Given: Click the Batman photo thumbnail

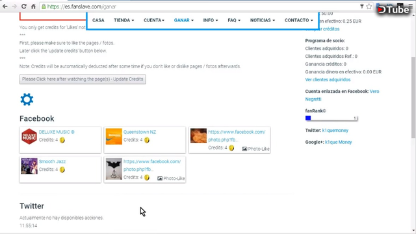Looking at the screenshot, I should coord(114,169).
